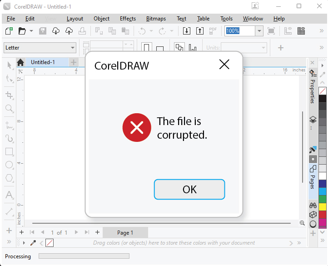Select the Artistic Media tool
Image resolution: width=328 pixels, height=266 pixels.
click(x=9, y=138)
